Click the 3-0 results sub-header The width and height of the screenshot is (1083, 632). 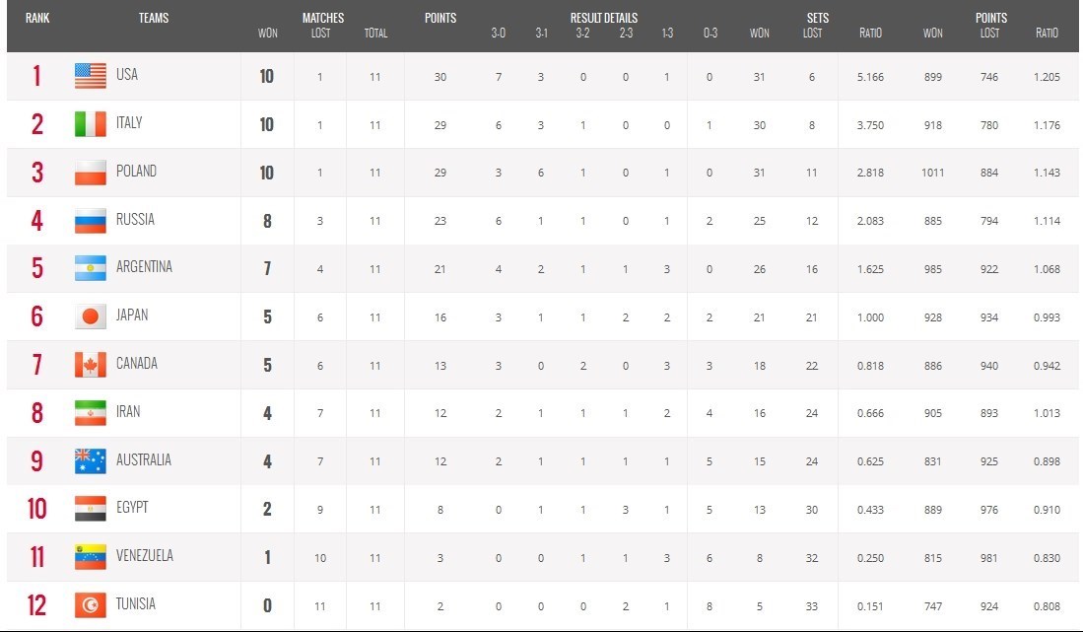pyautogui.click(x=499, y=34)
